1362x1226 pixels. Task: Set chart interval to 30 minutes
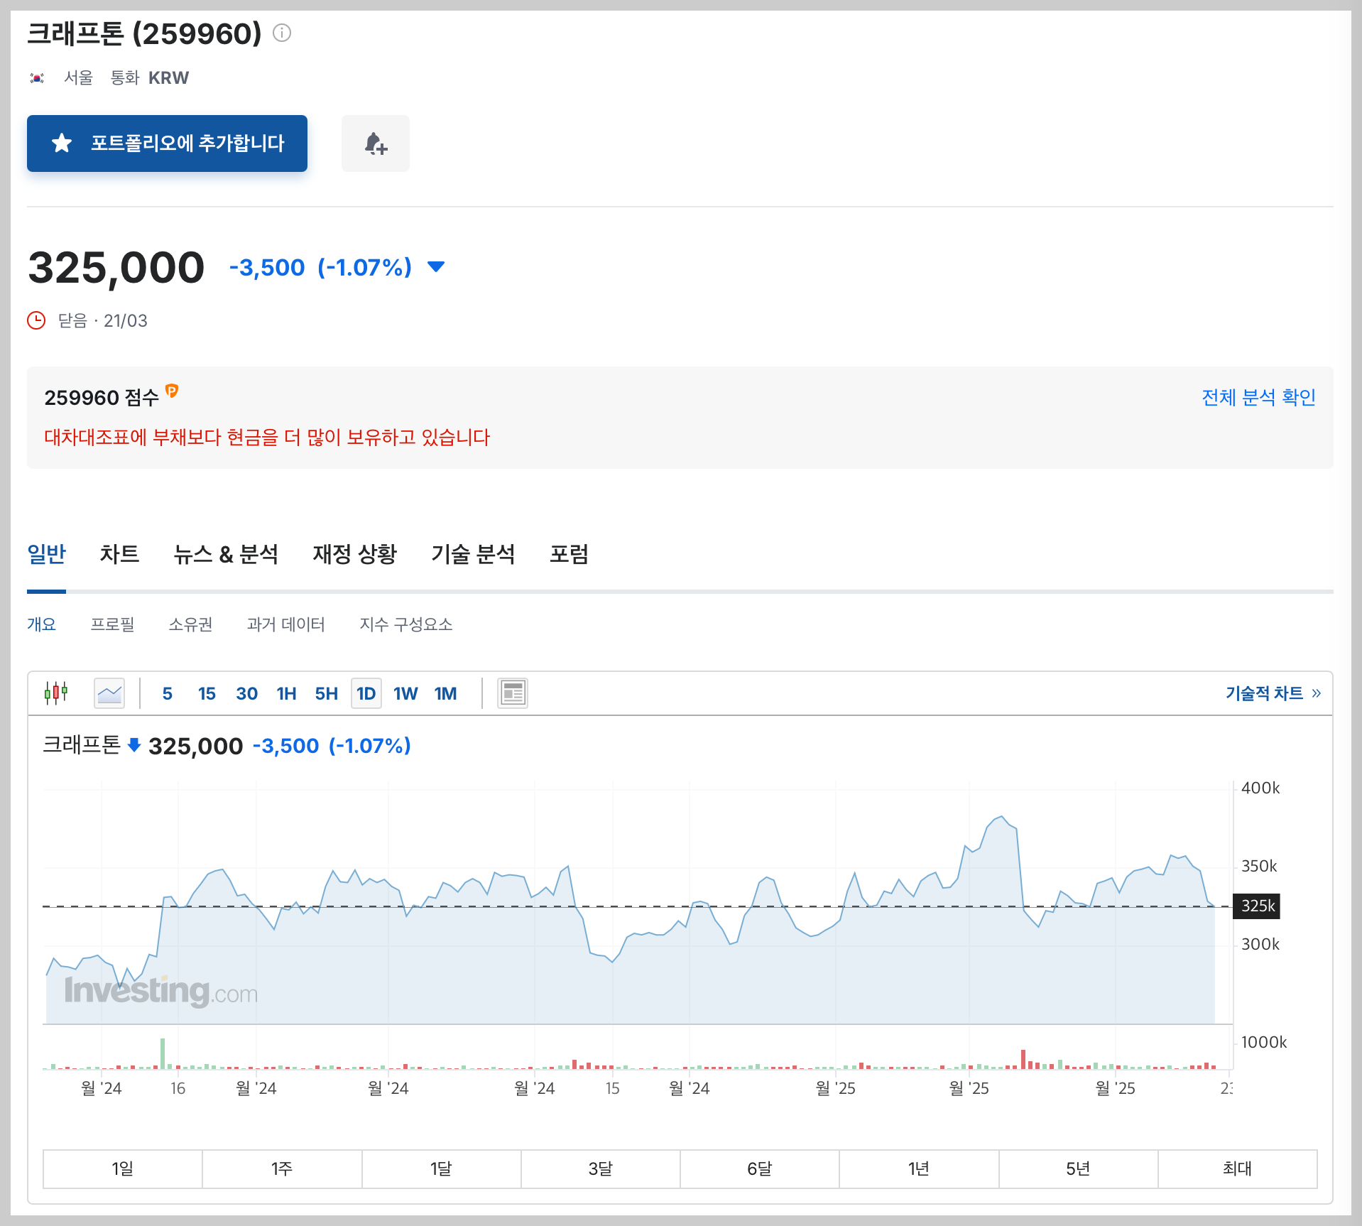(246, 694)
